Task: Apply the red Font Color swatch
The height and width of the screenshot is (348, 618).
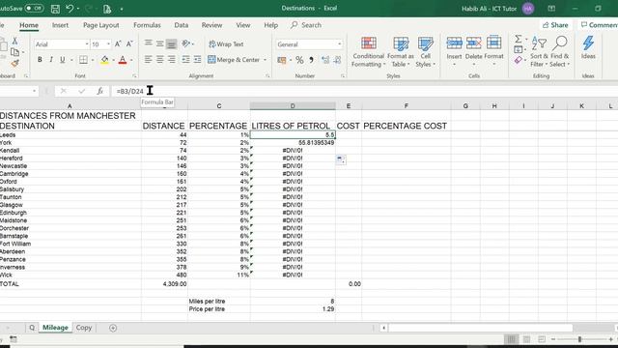Action: pyautogui.click(x=123, y=60)
